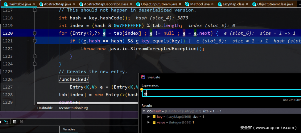Screen dimensions: 301x133
Task: Click the fold end marker at line 1223
Action: point(35,56)
